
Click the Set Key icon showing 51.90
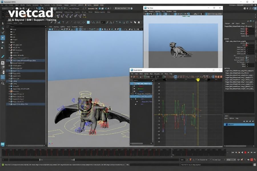click(x=85, y=16)
